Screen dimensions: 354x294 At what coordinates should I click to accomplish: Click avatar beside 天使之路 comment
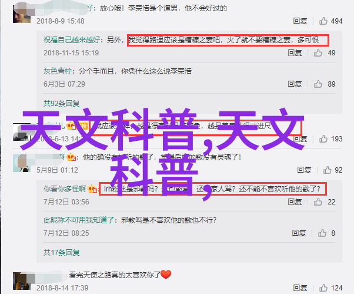[x=22, y=281]
